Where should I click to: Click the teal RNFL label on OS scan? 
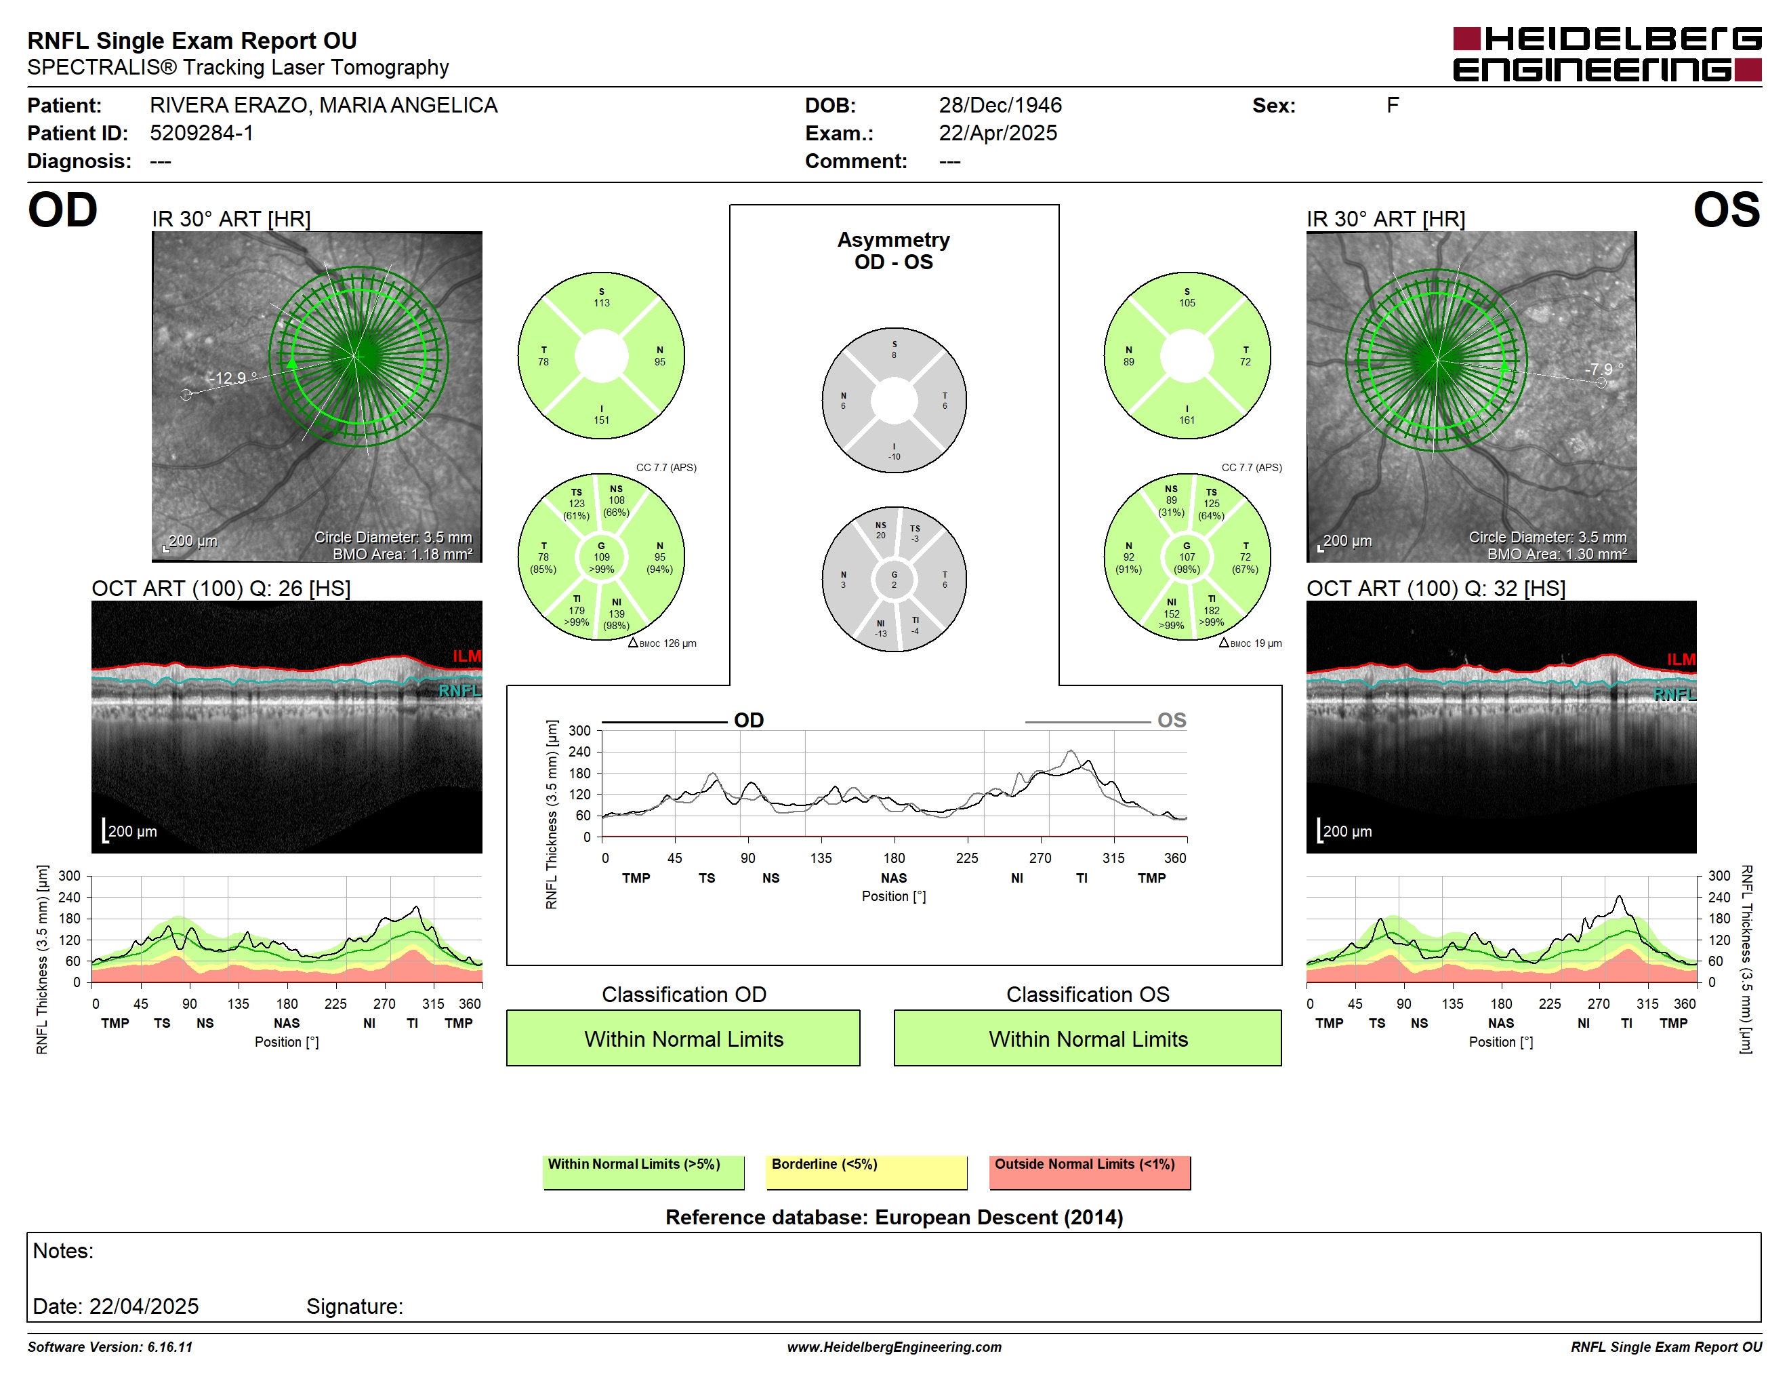click(1674, 695)
